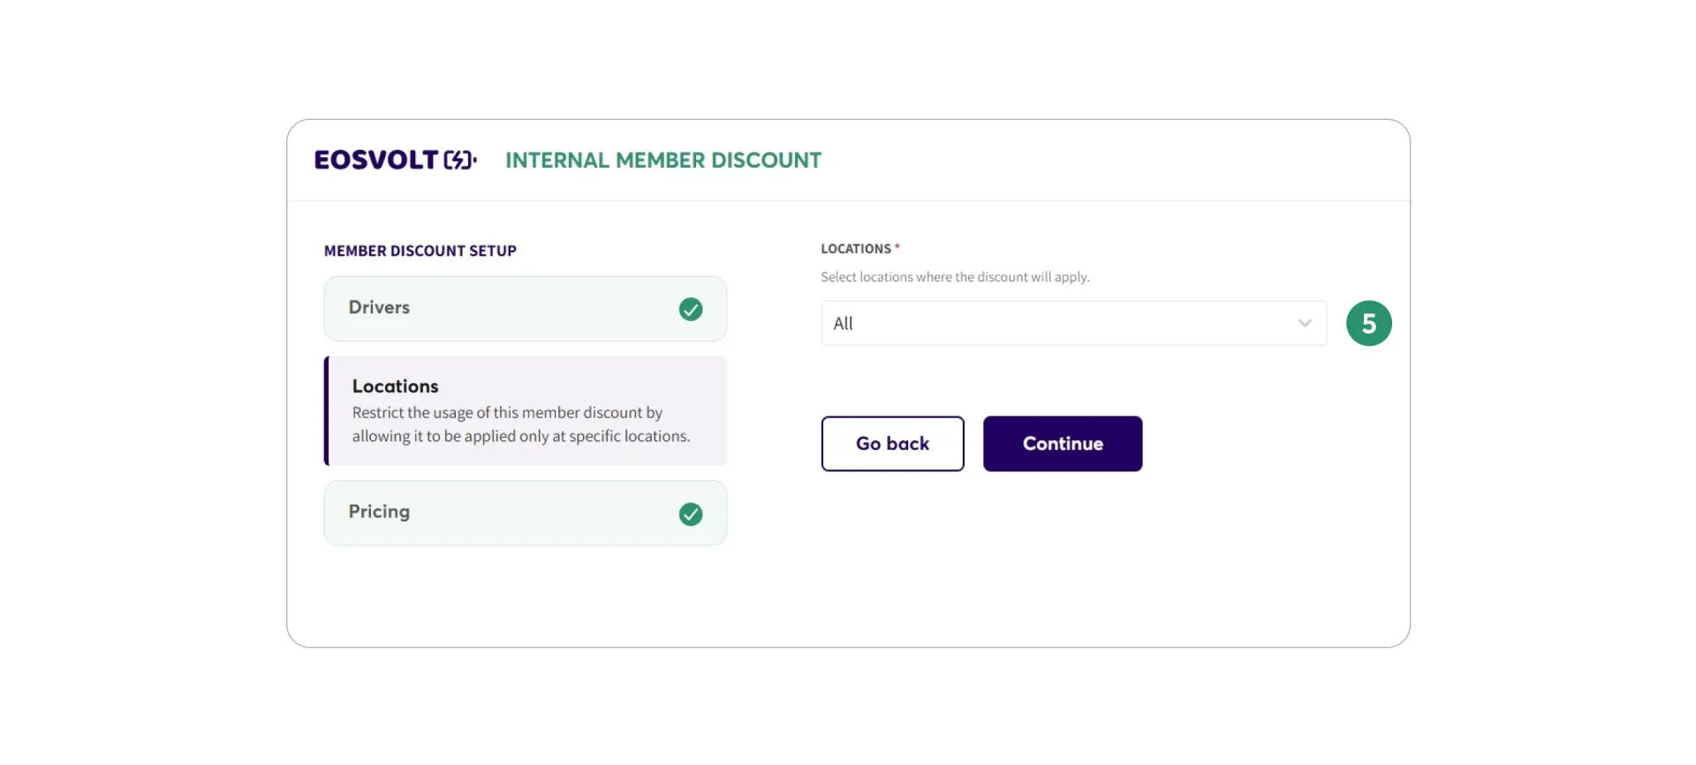Click the Locations field label
Screen dimensions: 1696x765
856,249
